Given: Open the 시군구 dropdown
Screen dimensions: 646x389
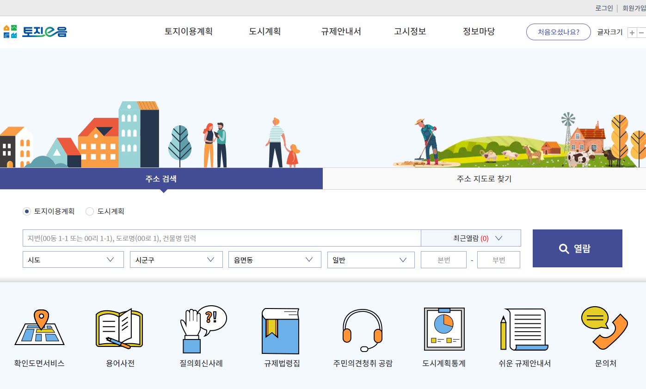Looking at the screenshot, I should pyautogui.click(x=177, y=259).
